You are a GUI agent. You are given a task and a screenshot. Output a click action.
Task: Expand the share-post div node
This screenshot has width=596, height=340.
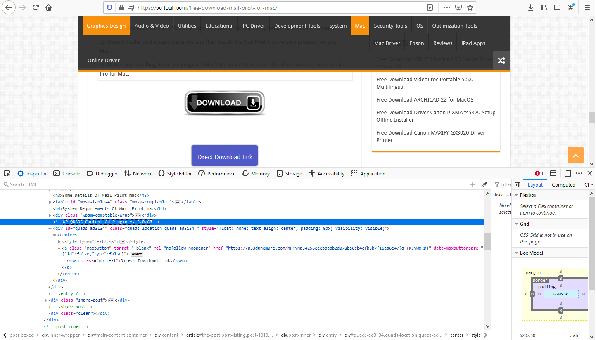click(46, 300)
